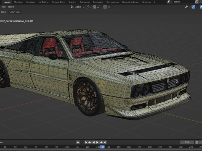
Task: Jump to the timeline end frame
Action: pyautogui.click(x=105, y=142)
